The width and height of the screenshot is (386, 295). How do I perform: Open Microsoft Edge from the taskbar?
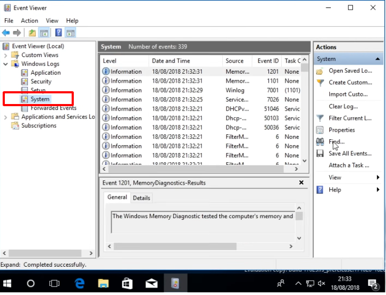(80, 283)
